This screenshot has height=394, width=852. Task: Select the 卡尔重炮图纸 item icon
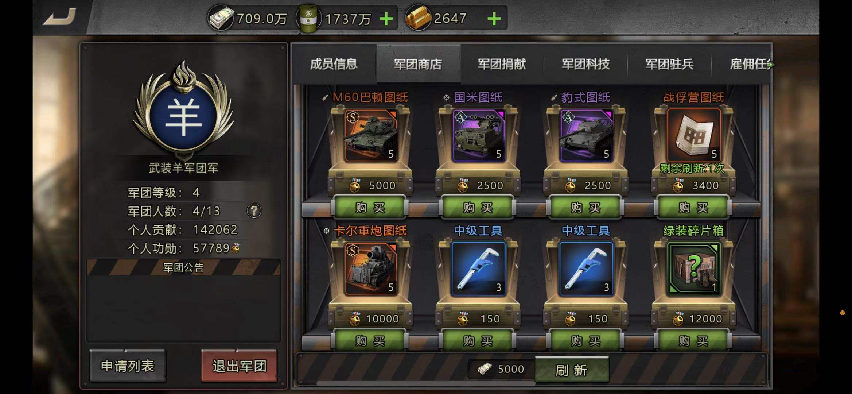(x=371, y=269)
